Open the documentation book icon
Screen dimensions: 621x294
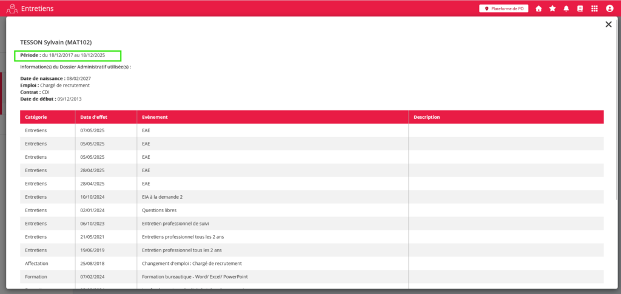580,8
